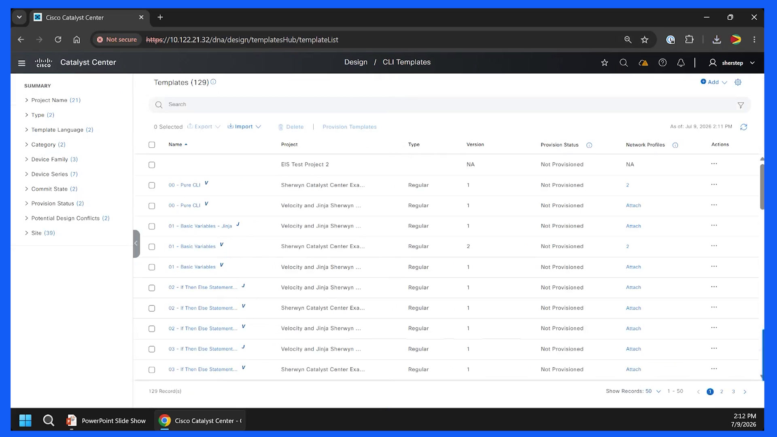Open the global search magnifier in header
The image size is (777, 437).
pyautogui.click(x=624, y=63)
